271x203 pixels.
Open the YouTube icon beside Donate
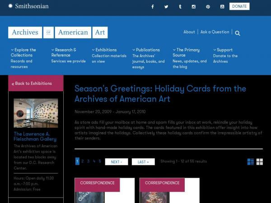pyautogui.click(x=222, y=7)
